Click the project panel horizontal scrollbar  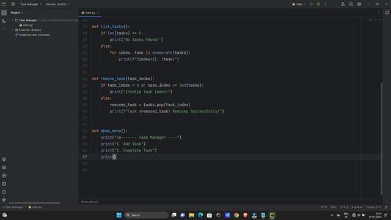34,203
